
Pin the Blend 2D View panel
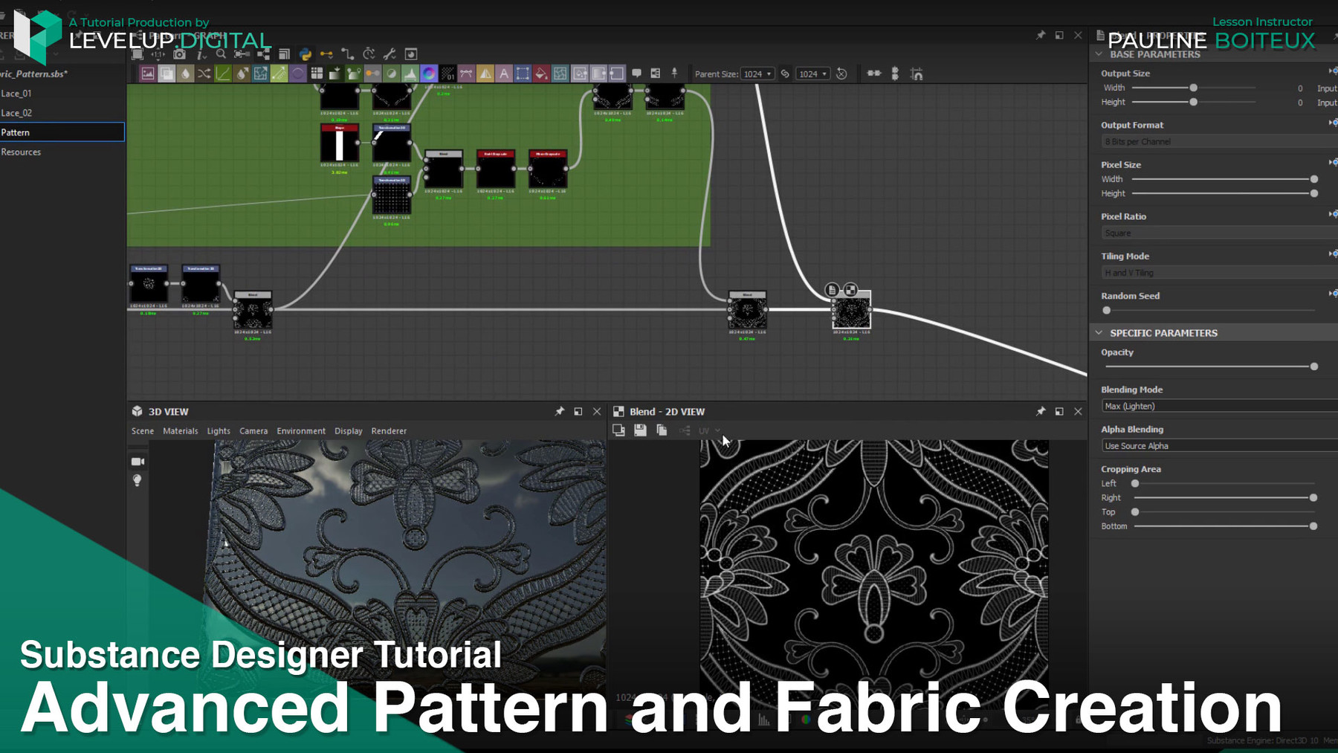1041,410
